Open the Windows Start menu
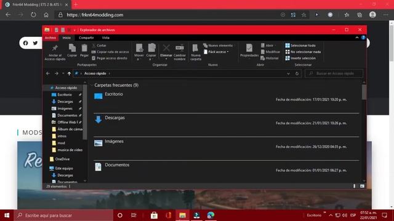Image resolution: width=394 pixels, height=221 pixels. (x=7, y=215)
